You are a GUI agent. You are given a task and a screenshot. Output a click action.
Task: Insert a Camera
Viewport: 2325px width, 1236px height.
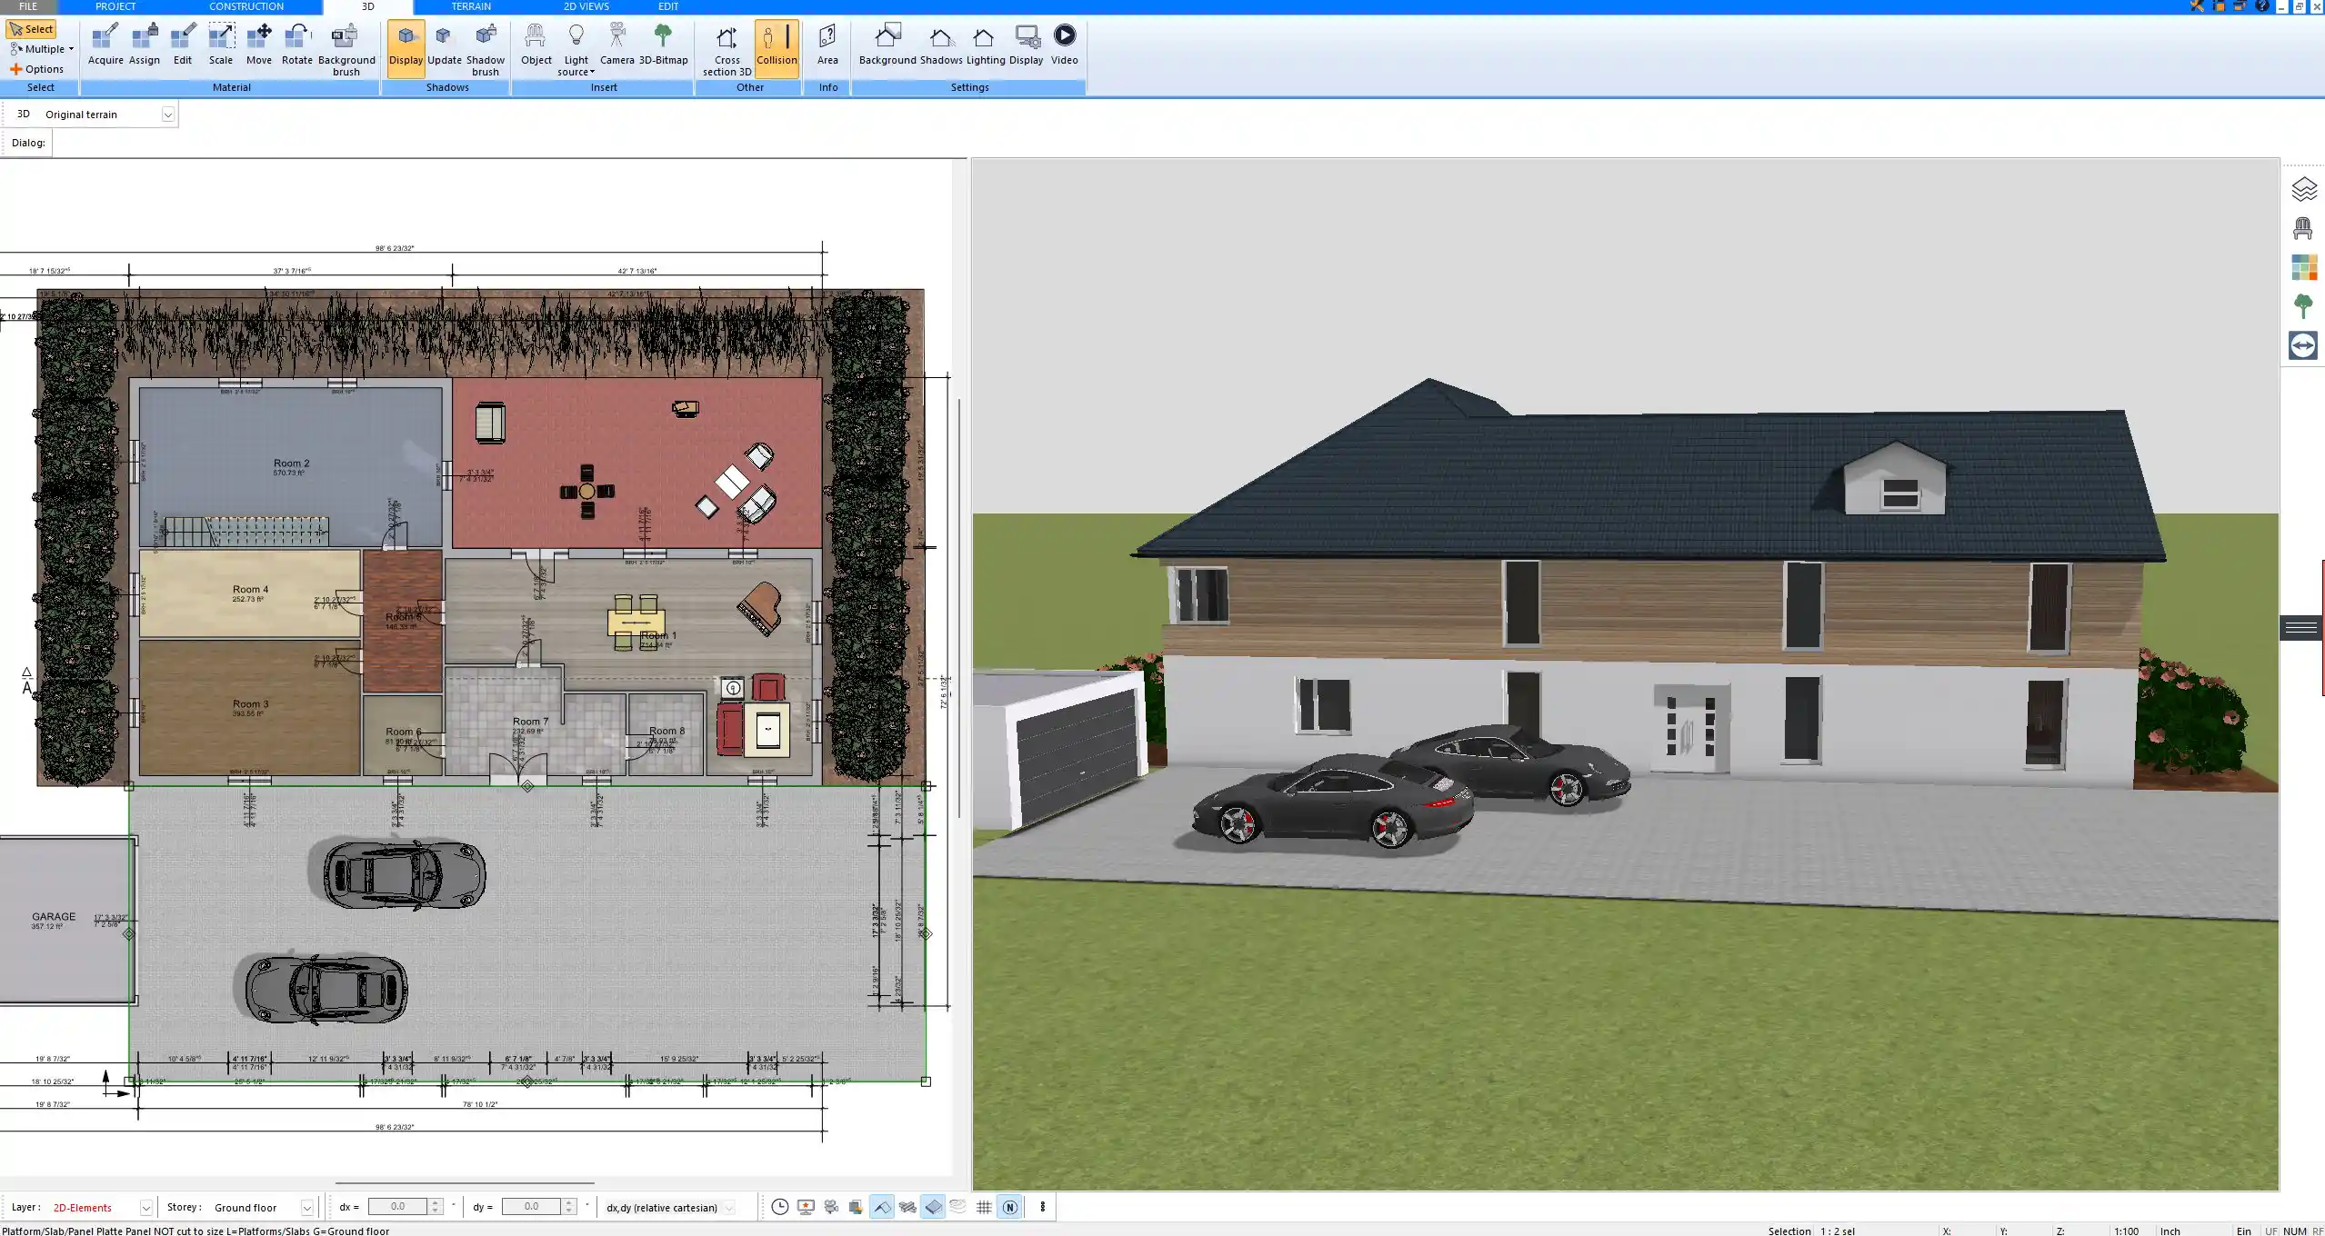pos(617,45)
